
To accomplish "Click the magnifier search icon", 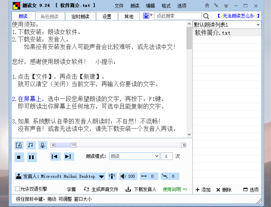I will [206, 16].
